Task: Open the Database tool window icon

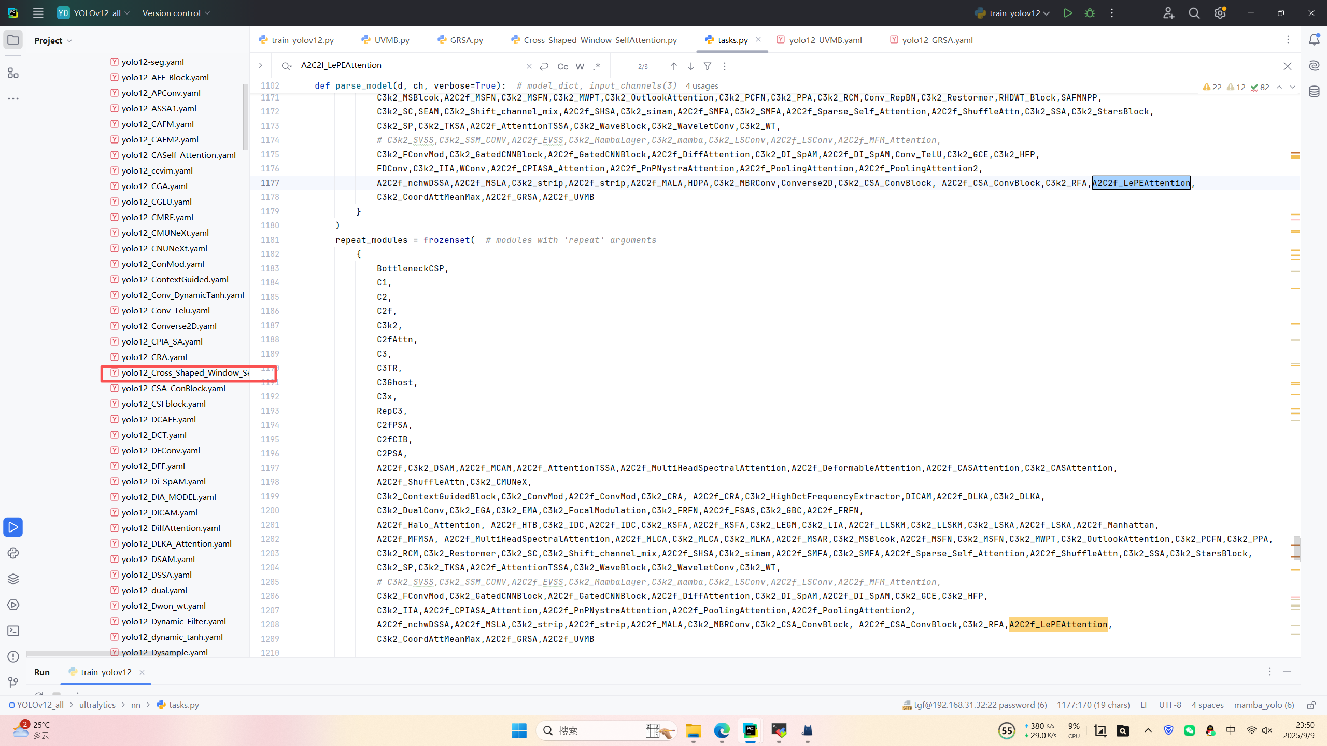Action: click(x=1314, y=92)
